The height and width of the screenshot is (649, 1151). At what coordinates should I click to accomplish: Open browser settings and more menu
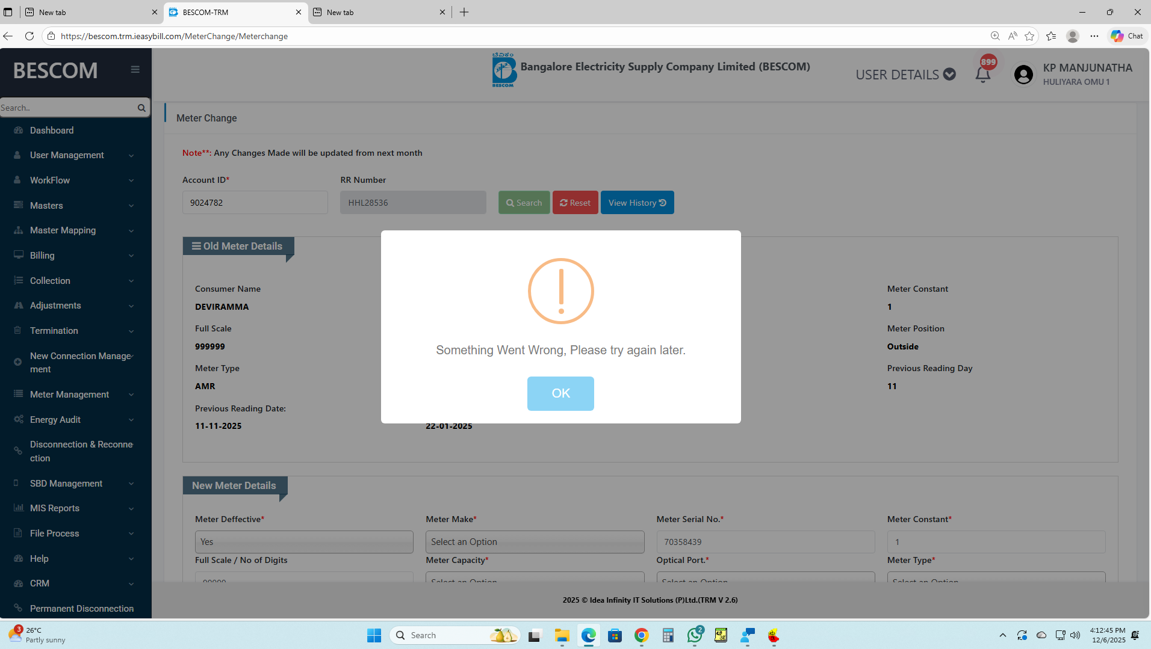tap(1094, 36)
